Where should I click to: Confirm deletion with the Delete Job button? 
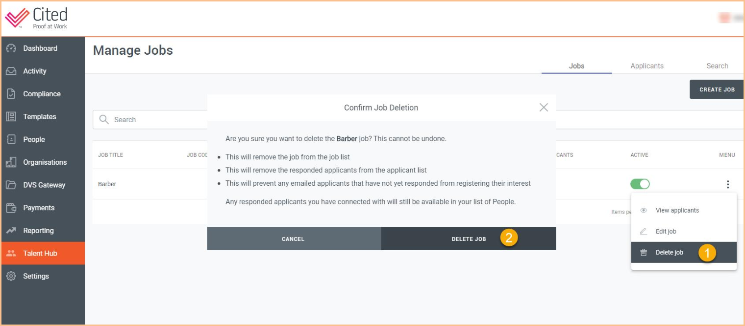(469, 239)
